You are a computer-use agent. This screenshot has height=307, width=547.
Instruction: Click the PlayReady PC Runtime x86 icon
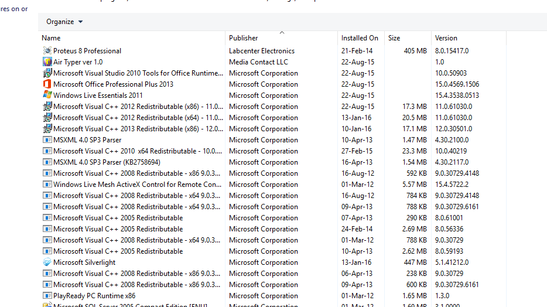tap(47, 296)
